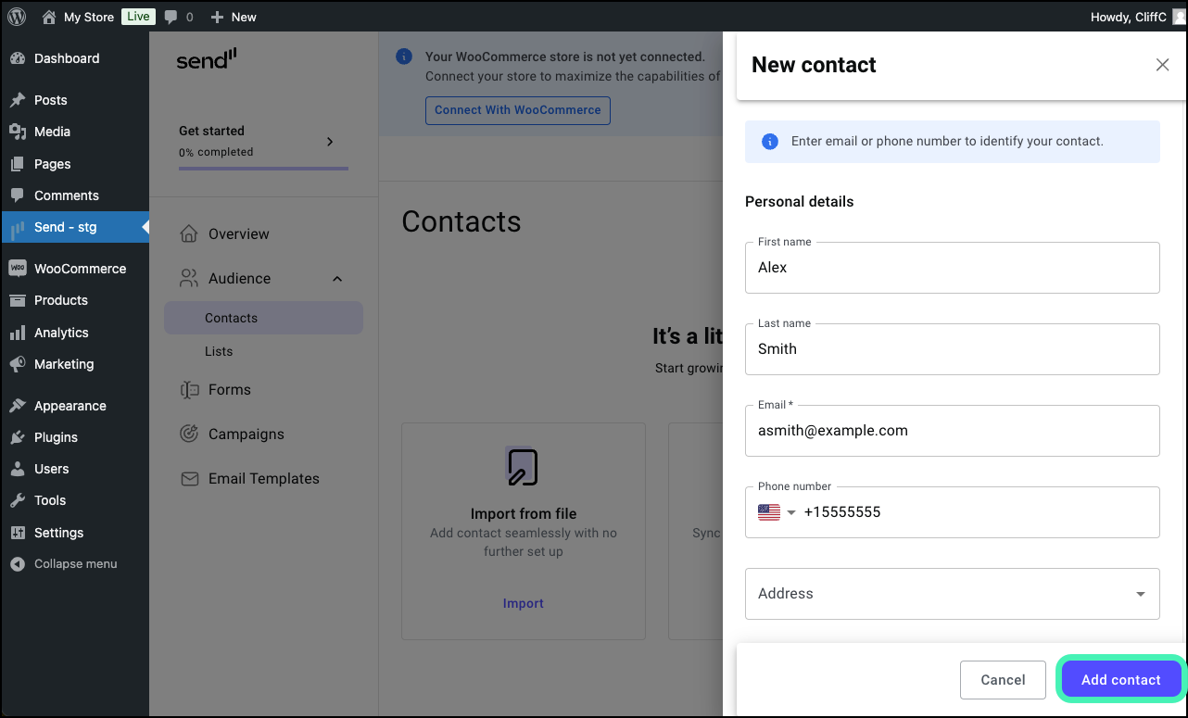Click the "Personal details" heading

pyautogui.click(x=799, y=202)
